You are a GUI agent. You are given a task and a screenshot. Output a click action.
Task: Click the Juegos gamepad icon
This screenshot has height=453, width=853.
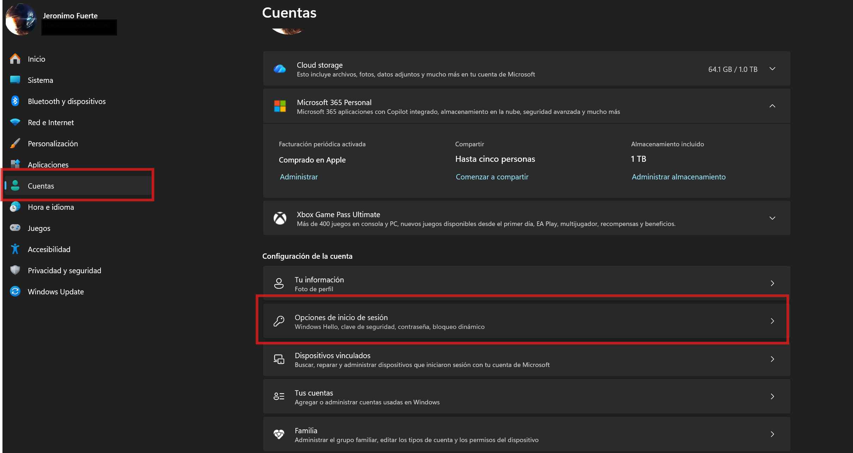coord(15,228)
